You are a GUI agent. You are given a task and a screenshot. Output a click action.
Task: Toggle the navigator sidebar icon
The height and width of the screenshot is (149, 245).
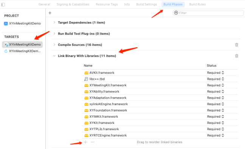pyautogui.click(x=3, y=5)
